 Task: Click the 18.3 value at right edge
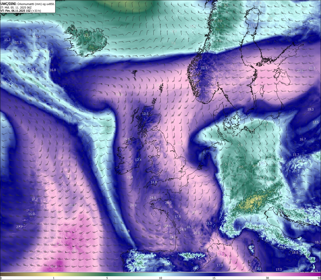pyautogui.click(x=318, y=242)
